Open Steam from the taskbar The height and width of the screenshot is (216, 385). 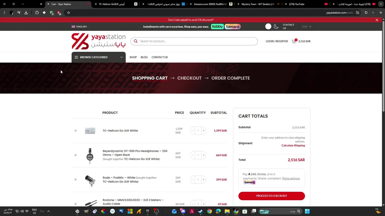pyautogui.click(x=201, y=211)
